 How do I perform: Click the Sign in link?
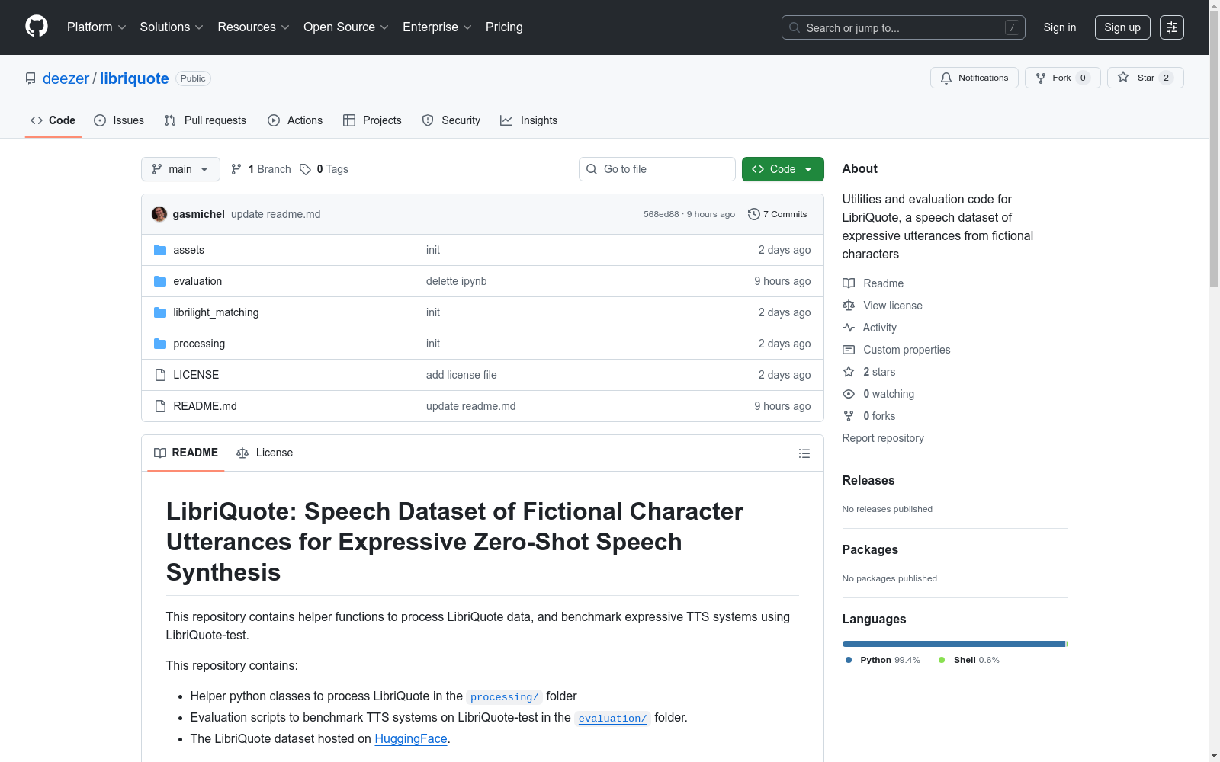(1060, 27)
